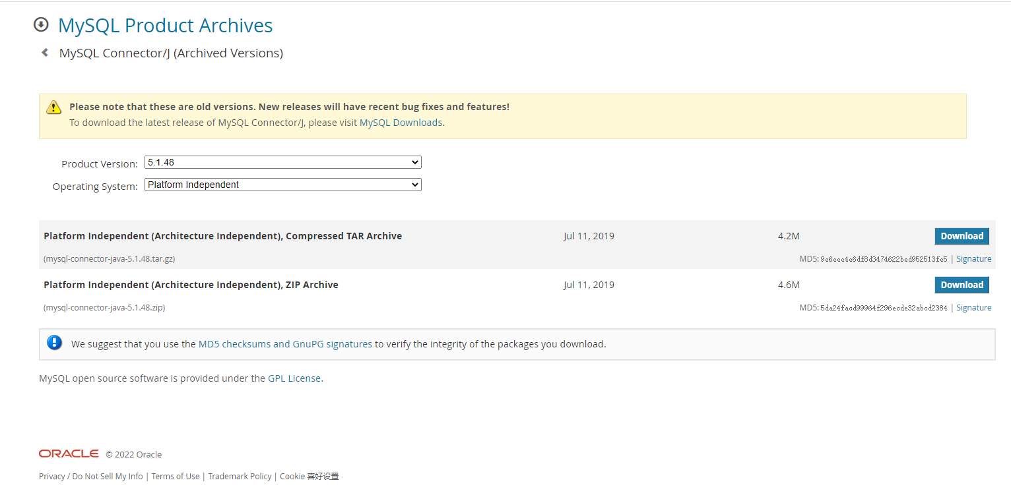Open the GPL License link
The width and height of the screenshot is (1011, 501).
294,378
